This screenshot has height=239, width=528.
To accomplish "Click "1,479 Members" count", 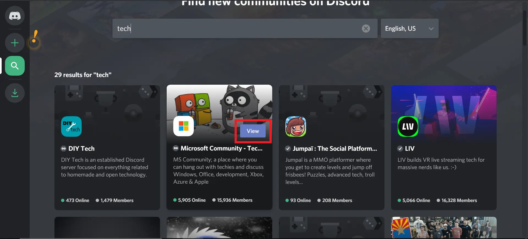I will pos(114,200).
